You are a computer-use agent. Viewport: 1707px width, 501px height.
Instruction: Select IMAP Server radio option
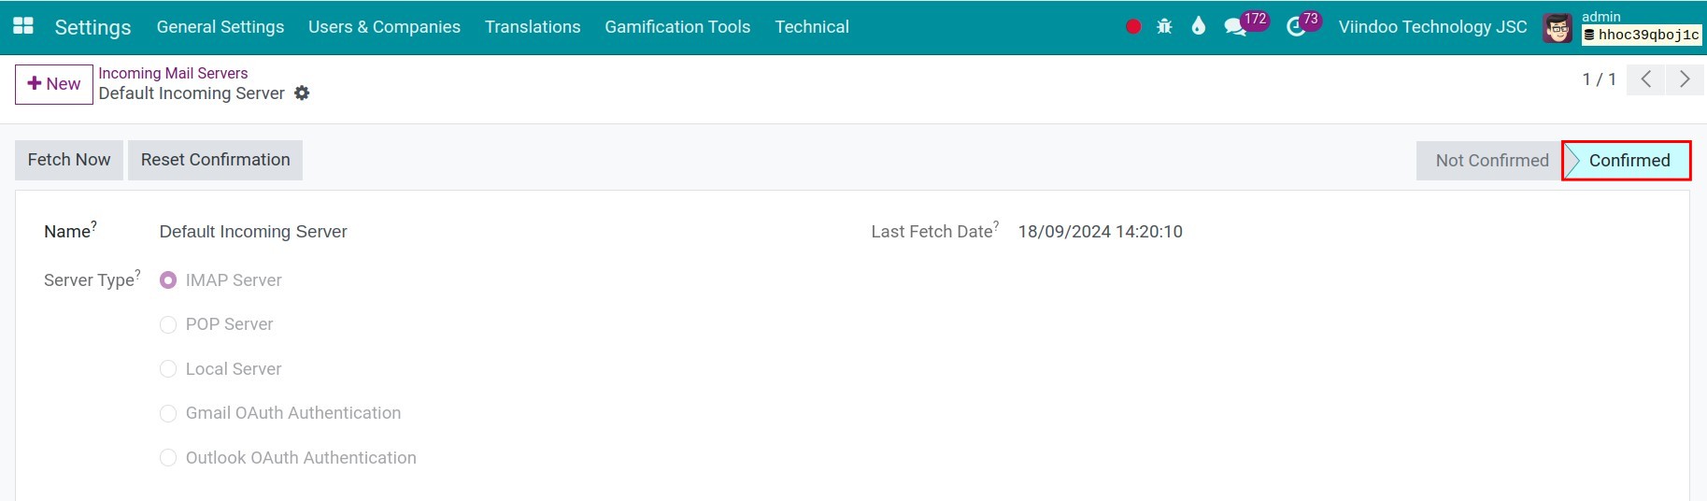click(x=168, y=280)
